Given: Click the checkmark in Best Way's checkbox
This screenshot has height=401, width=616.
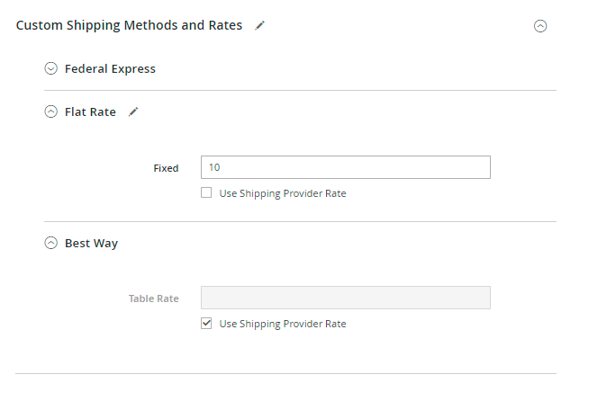Looking at the screenshot, I should [206, 323].
